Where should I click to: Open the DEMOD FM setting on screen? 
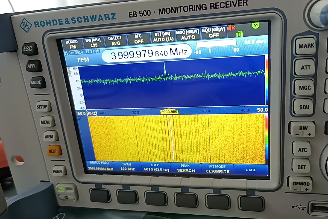click(x=72, y=44)
